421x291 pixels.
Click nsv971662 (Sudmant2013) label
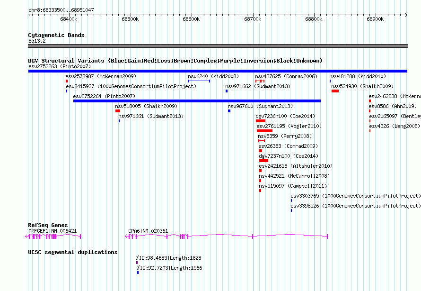pyautogui.click(x=258, y=86)
